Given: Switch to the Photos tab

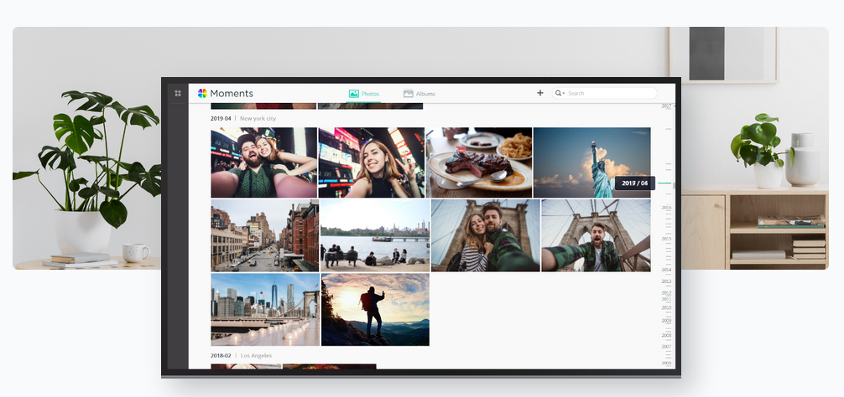Looking at the screenshot, I should pos(370,94).
